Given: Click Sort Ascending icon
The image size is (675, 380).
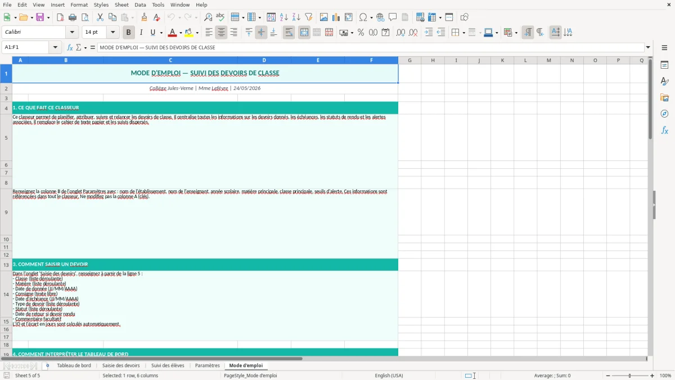Looking at the screenshot, I should click(283, 17).
